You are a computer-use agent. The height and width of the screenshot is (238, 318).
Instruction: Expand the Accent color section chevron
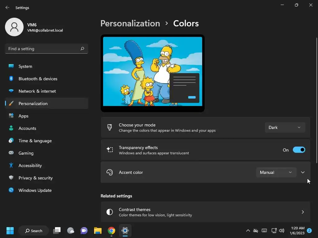tap(303, 172)
